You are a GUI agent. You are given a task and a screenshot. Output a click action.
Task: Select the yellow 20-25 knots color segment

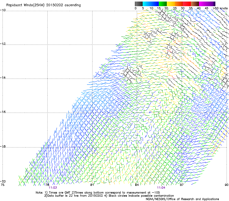171,4
